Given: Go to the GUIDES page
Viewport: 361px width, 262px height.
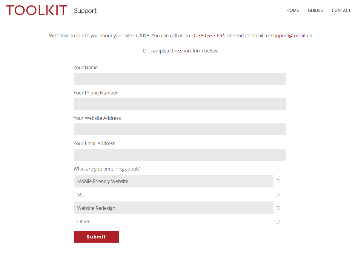Looking at the screenshot, I should [x=315, y=10].
